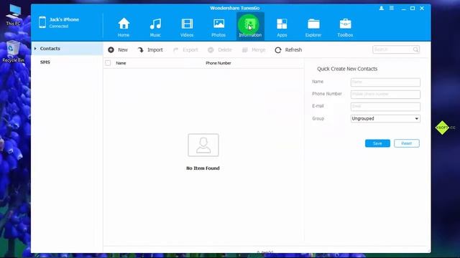This screenshot has width=460, height=258.
Task: Click the Reset button
Action: tap(407, 143)
